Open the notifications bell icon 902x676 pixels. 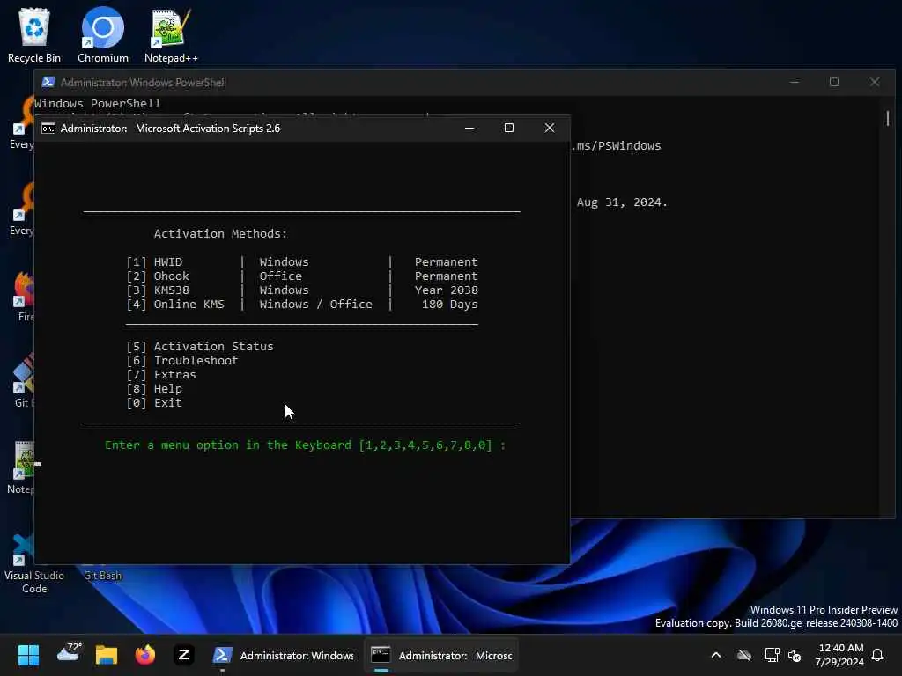pos(878,655)
